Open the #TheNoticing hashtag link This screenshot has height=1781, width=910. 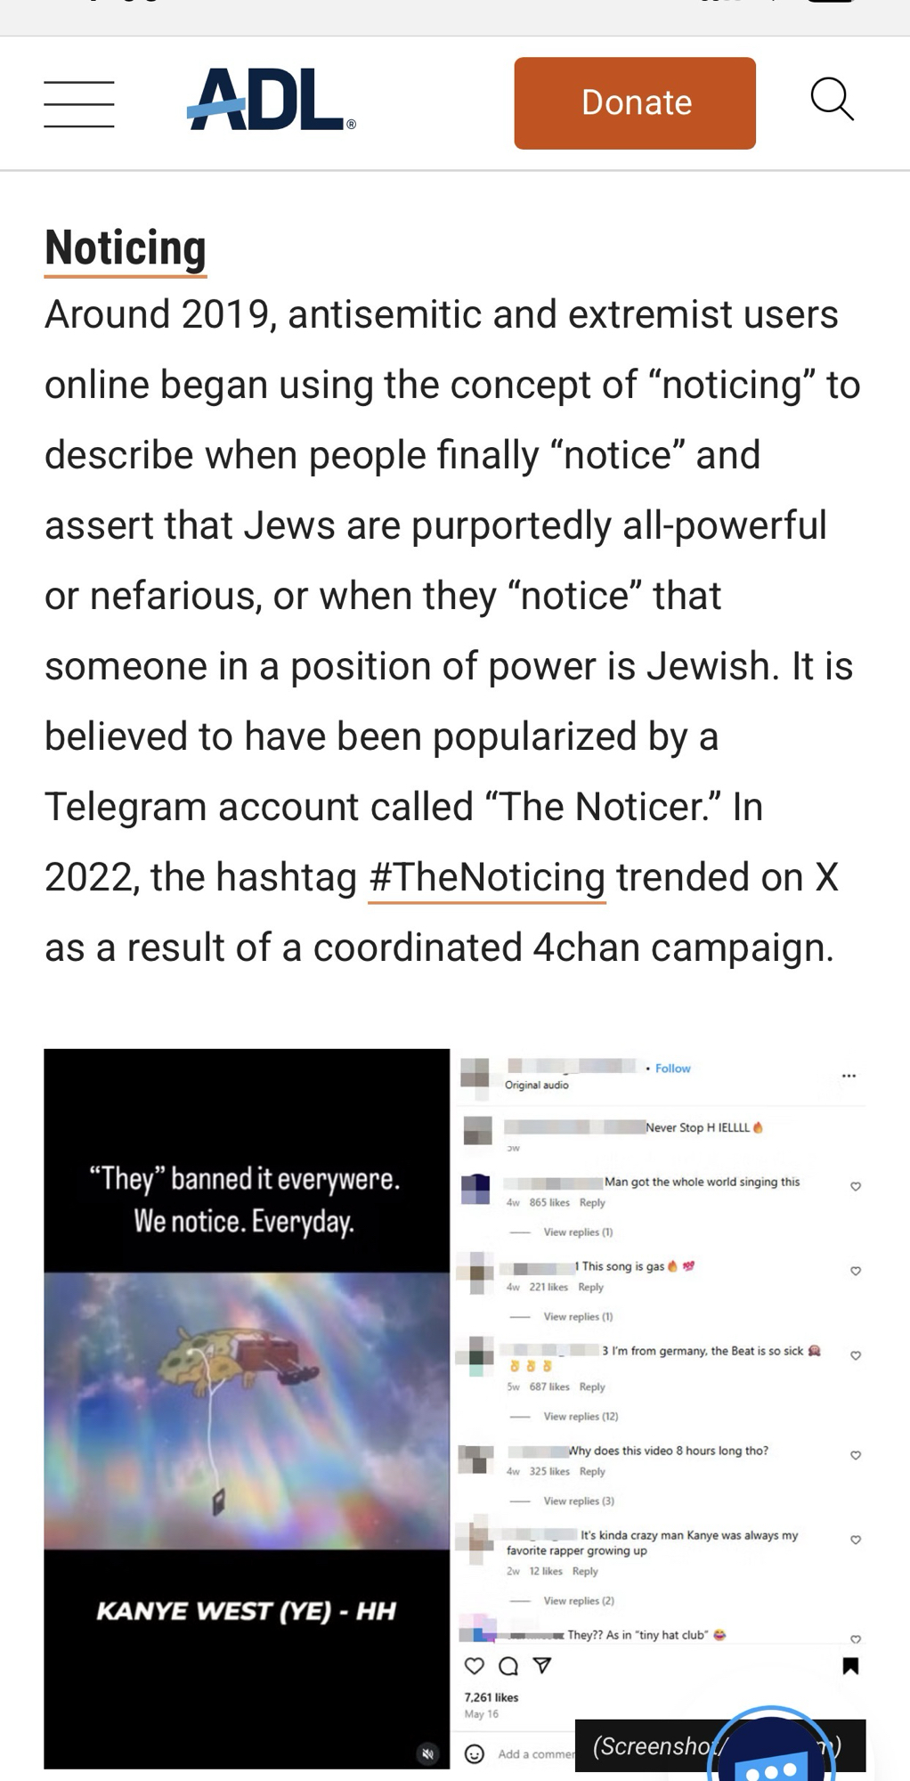(x=486, y=878)
